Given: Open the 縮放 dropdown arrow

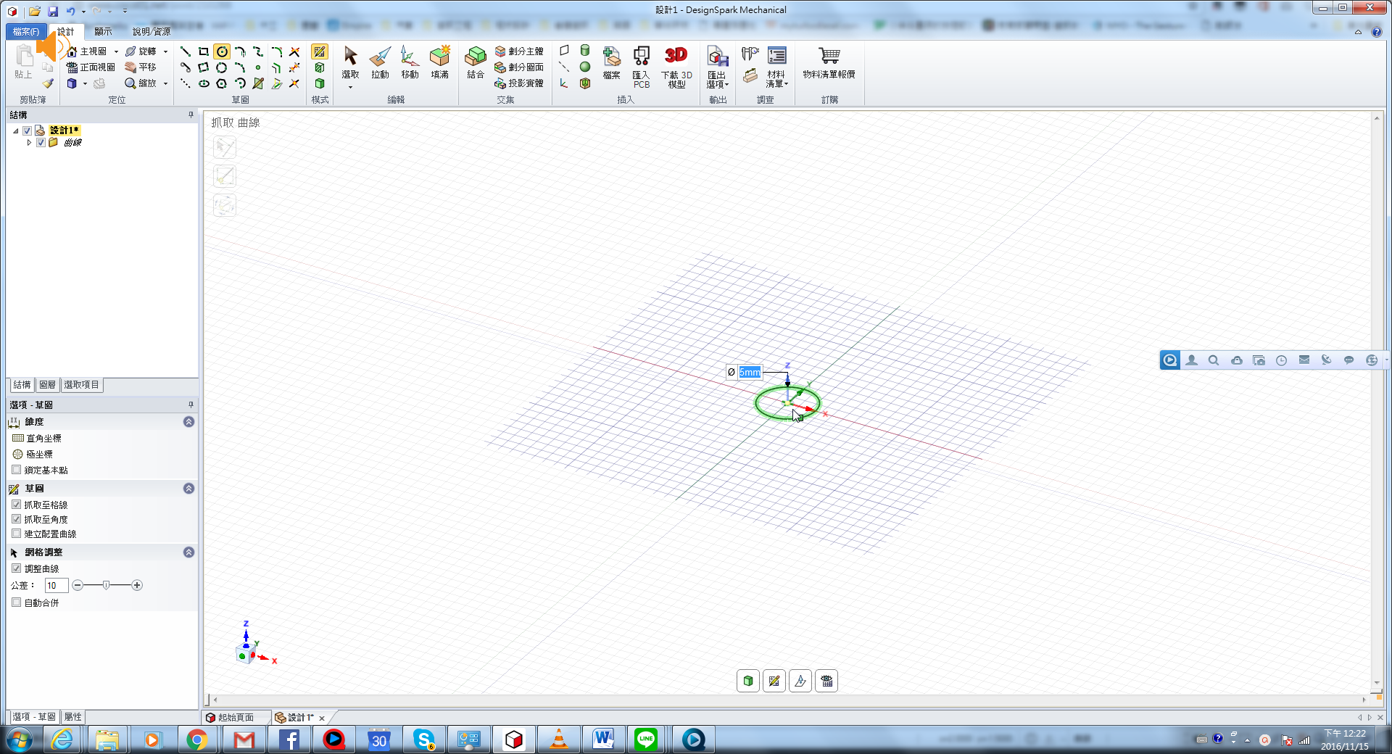Looking at the screenshot, I should pos(165,83).
